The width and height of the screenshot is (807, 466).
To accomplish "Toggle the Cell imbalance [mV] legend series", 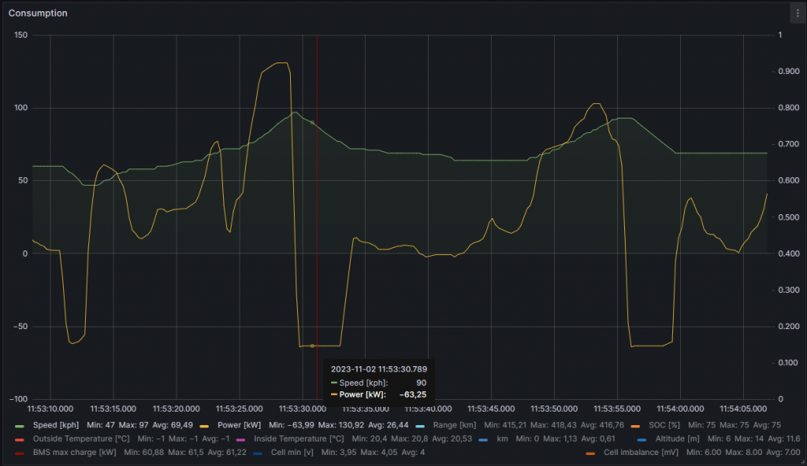I will 641,452.
